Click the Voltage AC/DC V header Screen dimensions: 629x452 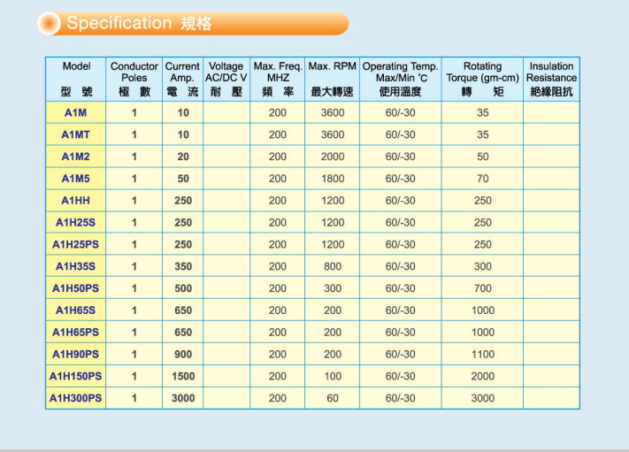pyautogui.click(x=226, y=79)
